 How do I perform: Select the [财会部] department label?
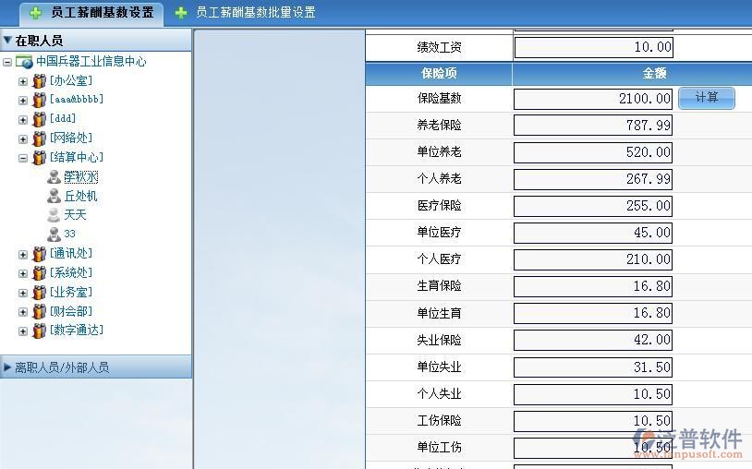pyautogui.click(x=71, y=311)
